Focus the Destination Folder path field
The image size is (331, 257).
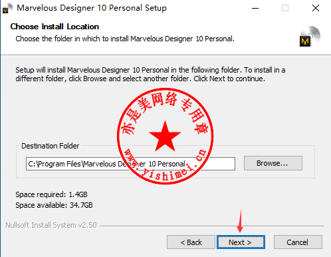pos(130,164)
